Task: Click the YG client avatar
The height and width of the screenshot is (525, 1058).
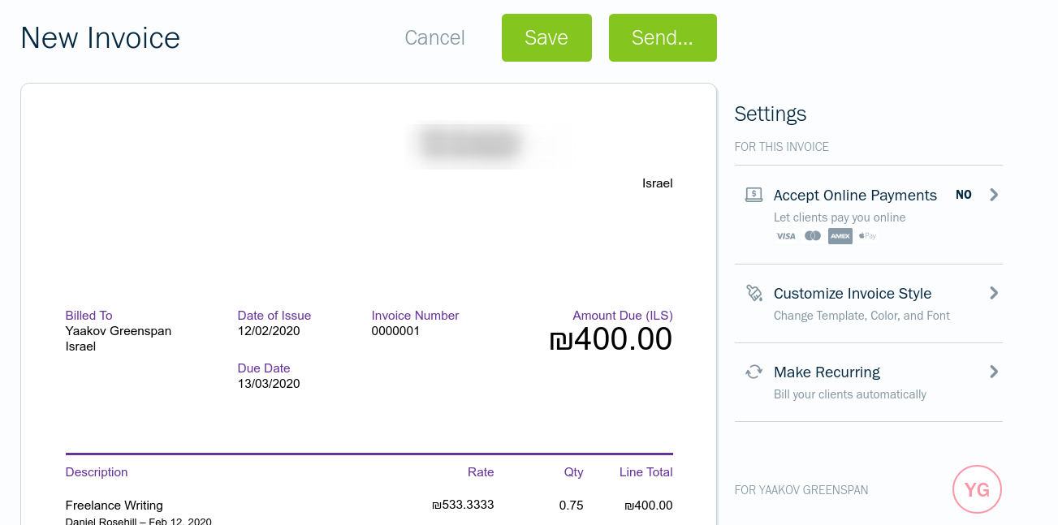Action: (x=977, y=489)
